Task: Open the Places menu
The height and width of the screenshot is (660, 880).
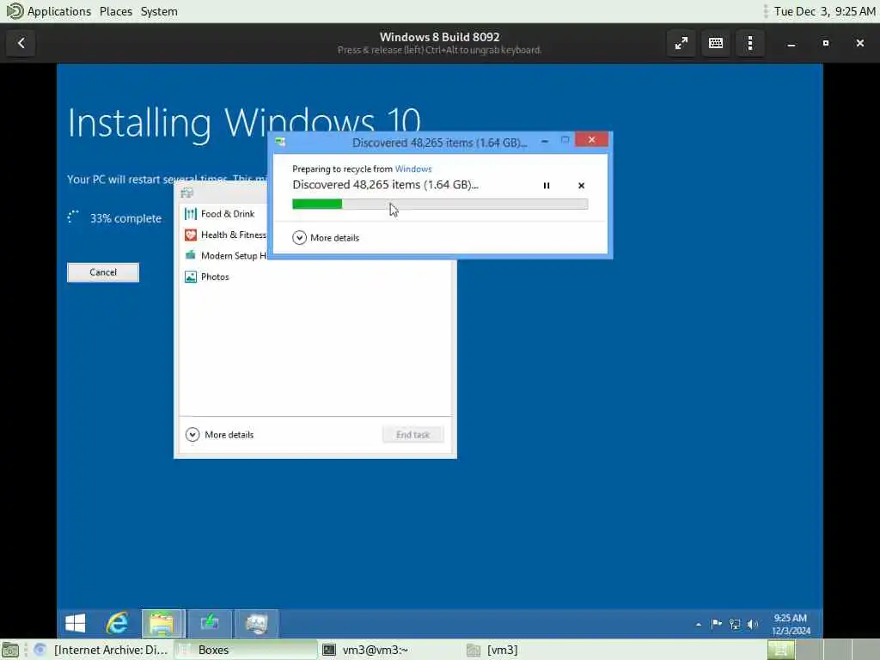Action: point(116,11)
